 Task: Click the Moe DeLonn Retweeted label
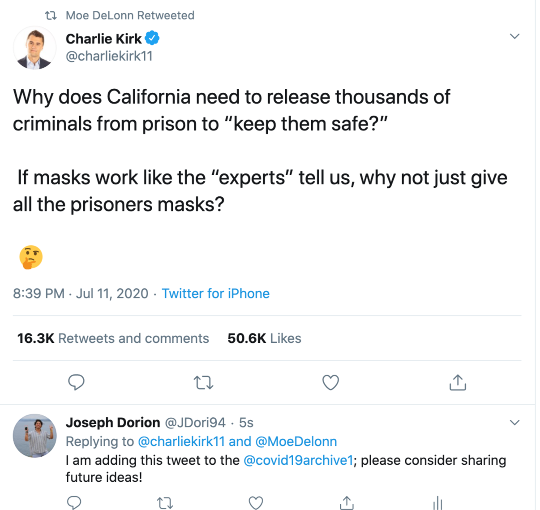tap(130, 15)
